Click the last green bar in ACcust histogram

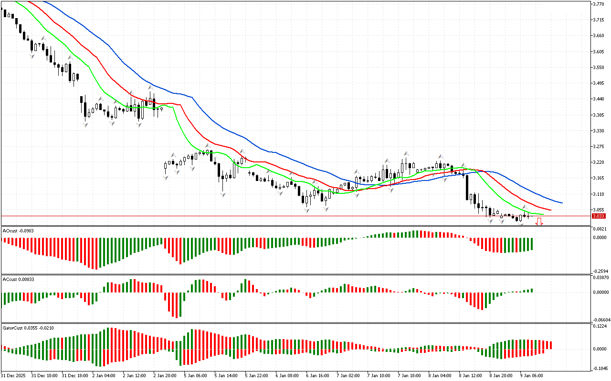pyautogui.click(x=531, y=290)
